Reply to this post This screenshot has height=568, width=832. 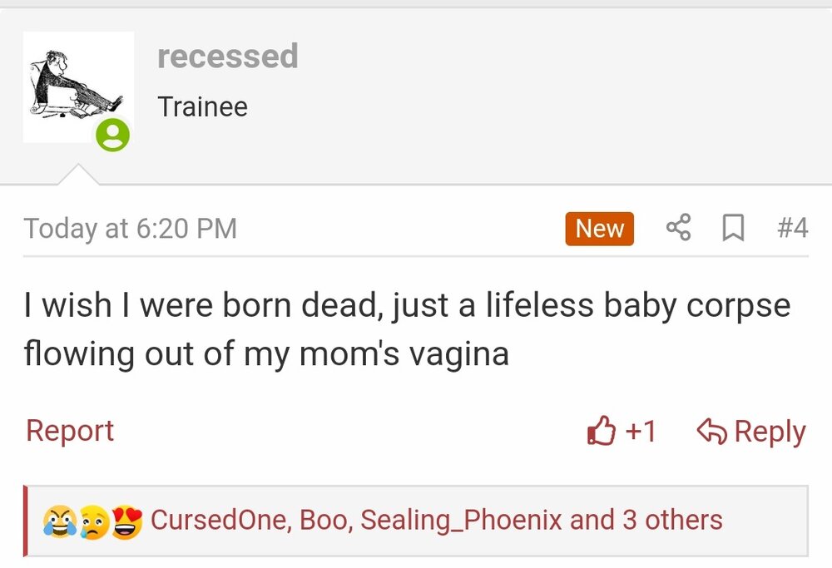click(751, 432)
